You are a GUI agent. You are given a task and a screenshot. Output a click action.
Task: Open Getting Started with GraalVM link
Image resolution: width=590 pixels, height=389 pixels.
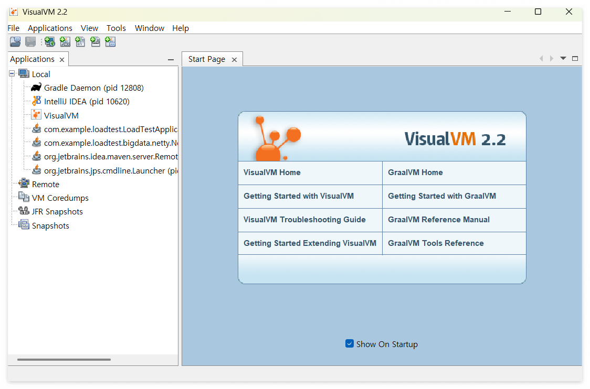click(442, 196)
